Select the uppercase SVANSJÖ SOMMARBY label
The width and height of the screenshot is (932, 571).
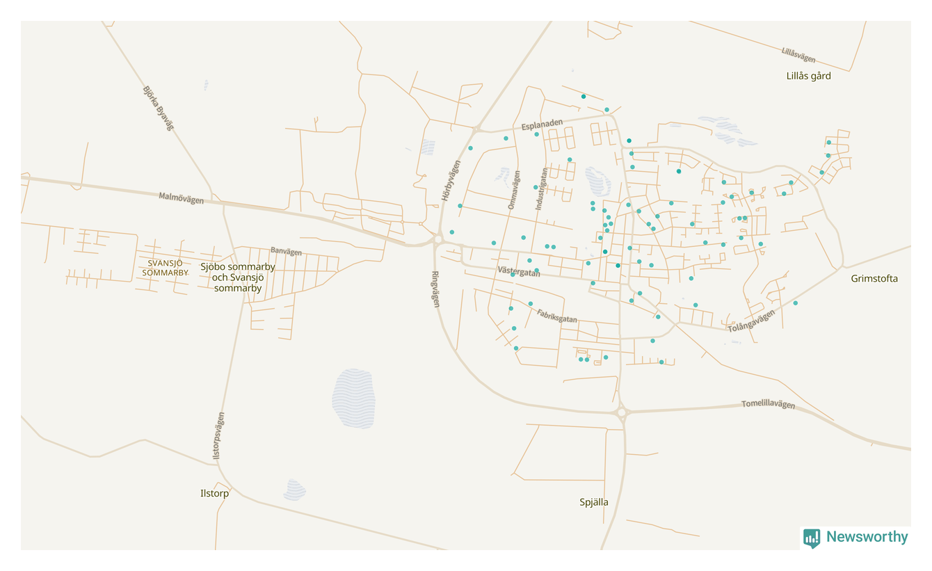[165, 268]
